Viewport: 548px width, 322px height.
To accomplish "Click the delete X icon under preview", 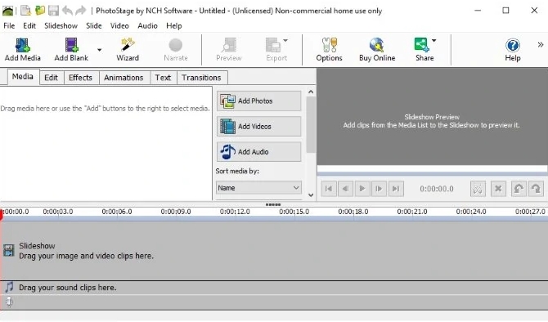I will (x=498, y=189).
